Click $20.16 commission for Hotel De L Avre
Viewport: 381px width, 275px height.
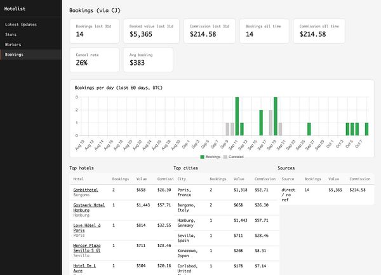click(164, 265)
